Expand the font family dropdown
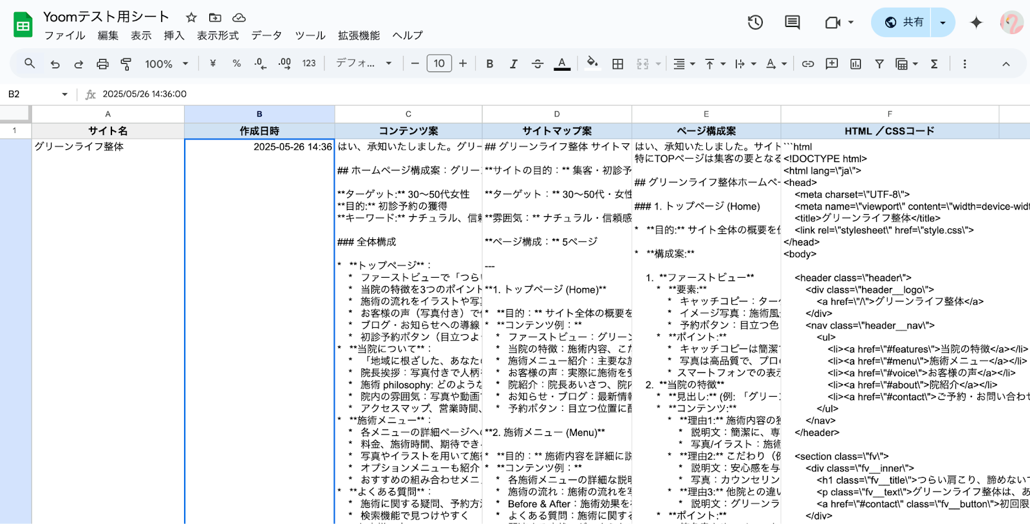This screenshot has height=524, width=1030. pyautogui.click(x=364, y=64)
